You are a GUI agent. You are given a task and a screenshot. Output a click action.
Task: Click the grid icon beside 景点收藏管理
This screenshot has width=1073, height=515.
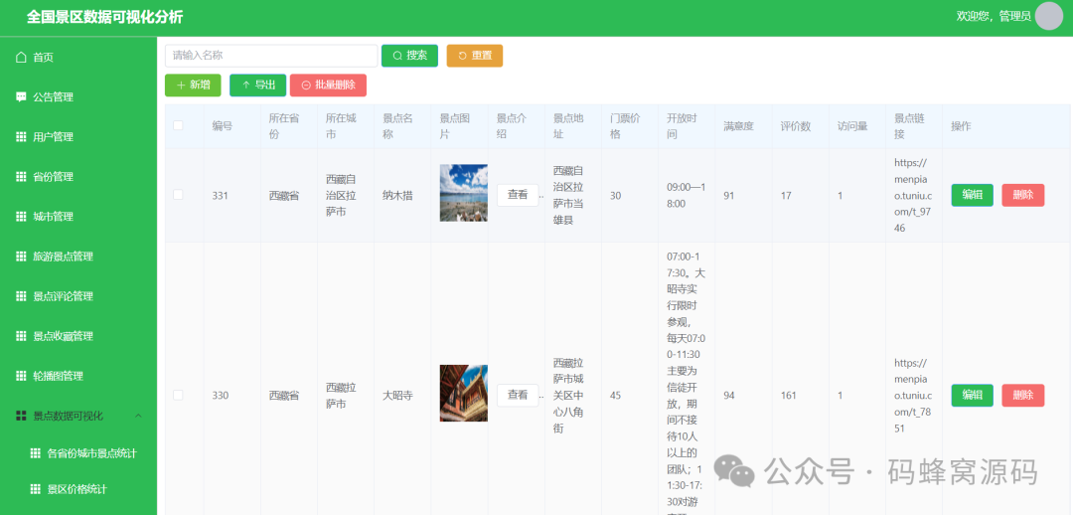21,336
